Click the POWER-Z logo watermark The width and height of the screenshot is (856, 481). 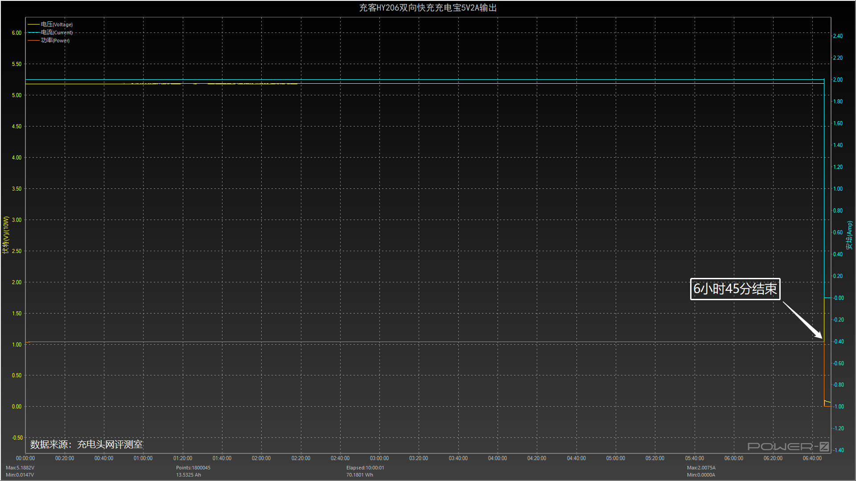(788, 446)
